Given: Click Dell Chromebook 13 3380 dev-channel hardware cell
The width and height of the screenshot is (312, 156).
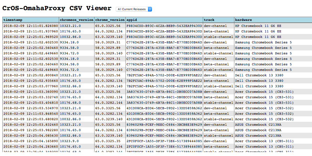Looking at the screenshot, I should pos(259,75).
